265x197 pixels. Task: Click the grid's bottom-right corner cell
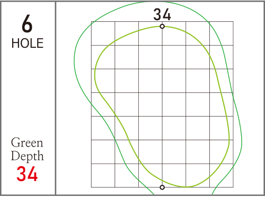click(222, 175)
